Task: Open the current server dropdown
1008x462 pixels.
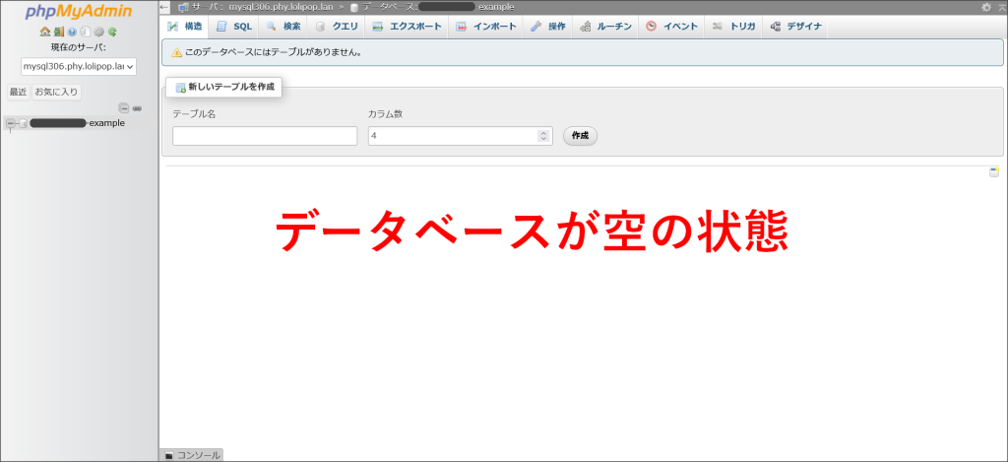Action: (x=79, y=66)
